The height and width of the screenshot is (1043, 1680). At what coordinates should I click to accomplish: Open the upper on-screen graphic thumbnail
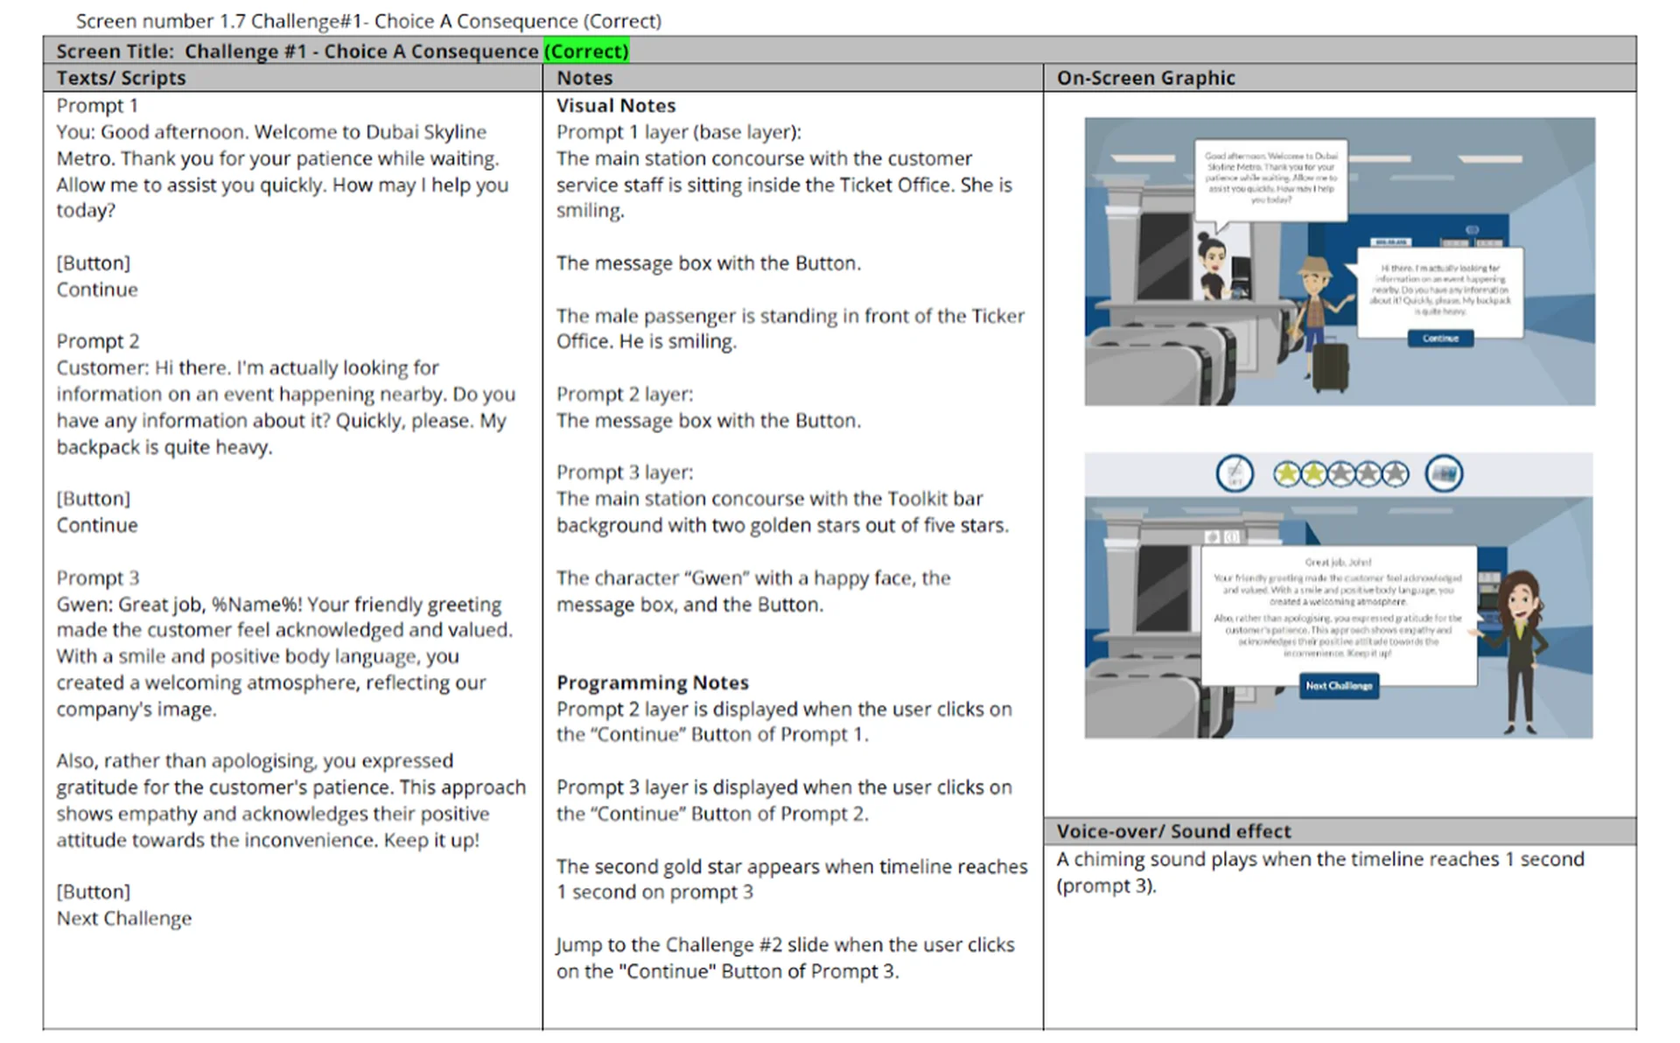click(x=1340, y=262)
